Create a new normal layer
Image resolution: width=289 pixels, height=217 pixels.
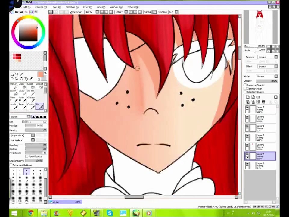pos(248,97)
